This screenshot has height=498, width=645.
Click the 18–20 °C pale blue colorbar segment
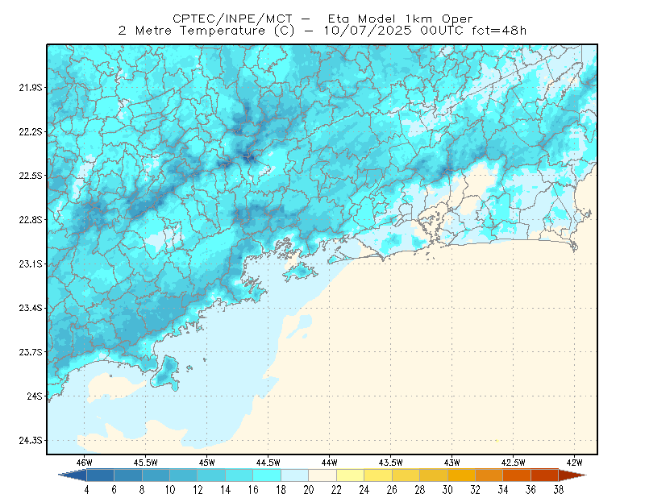tap(295, 475)
